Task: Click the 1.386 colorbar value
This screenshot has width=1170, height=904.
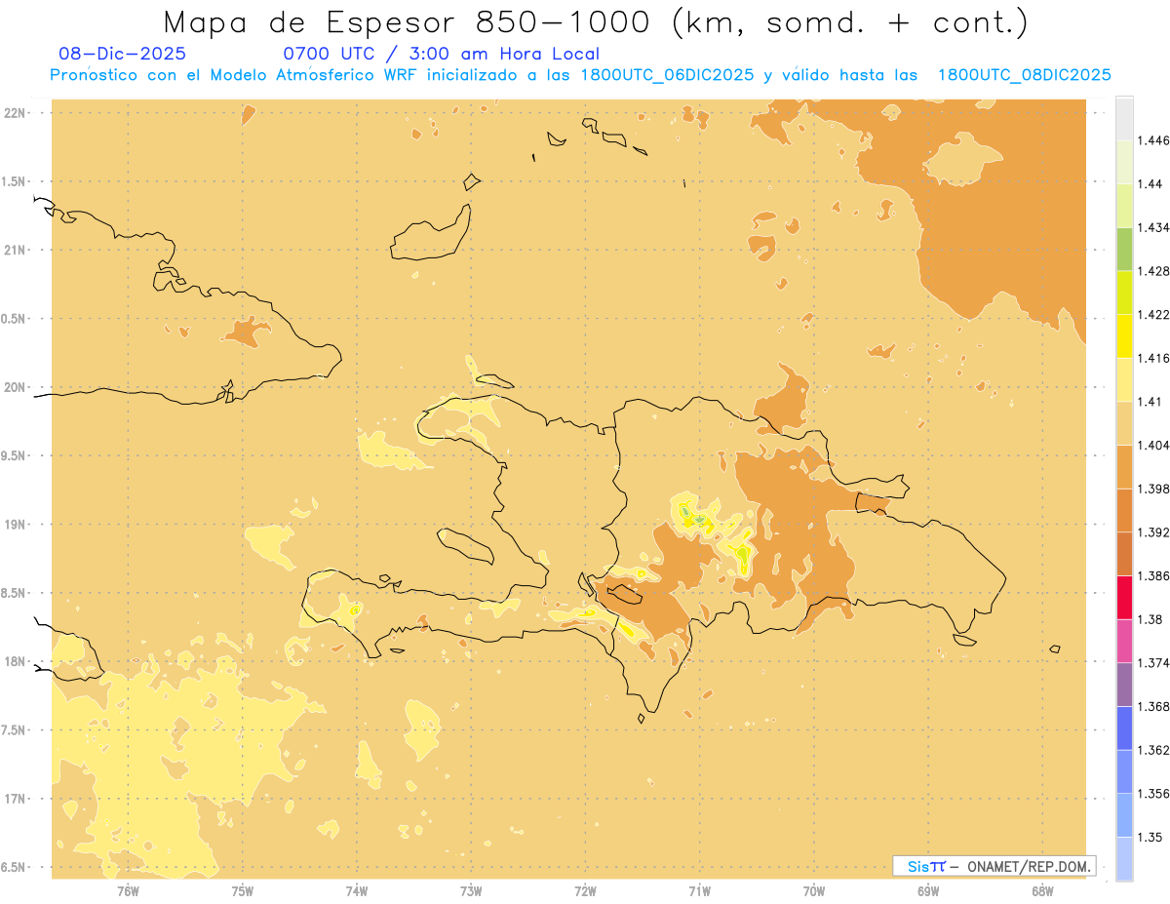Action: point(1154,575)
